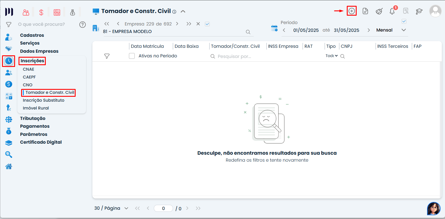Screen dimensions: 445x219
Task: Open the 30 / Página page size dropdown
Action: pyautogui.click(x=111, y=208)
